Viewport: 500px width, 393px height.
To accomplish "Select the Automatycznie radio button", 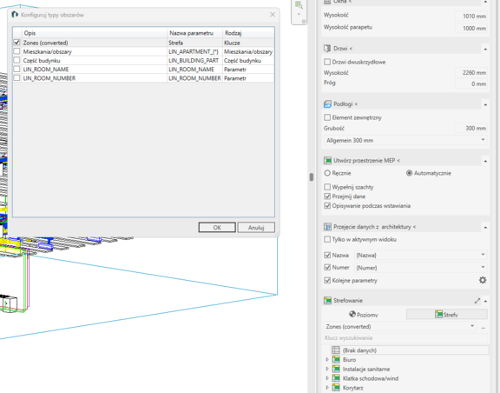I will pos(409,173).
